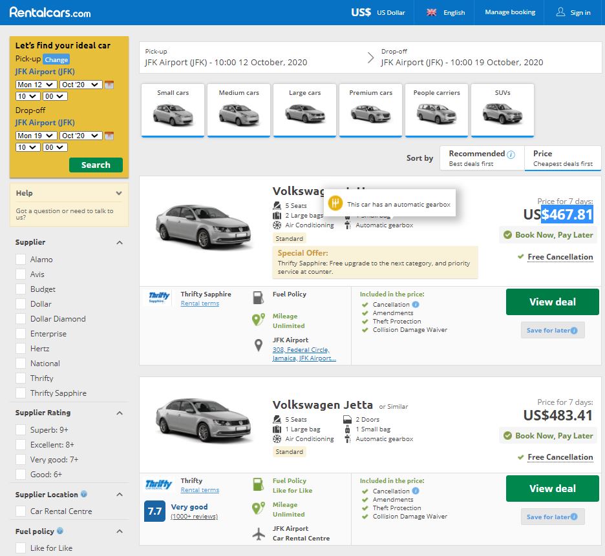Tick the Thrifty Sapphire checkbox

[x=21, y=393]
